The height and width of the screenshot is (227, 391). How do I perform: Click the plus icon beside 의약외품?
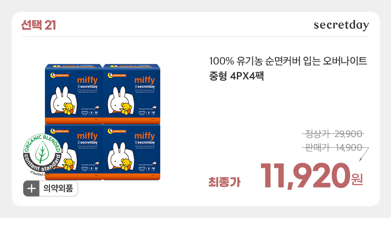31,188
